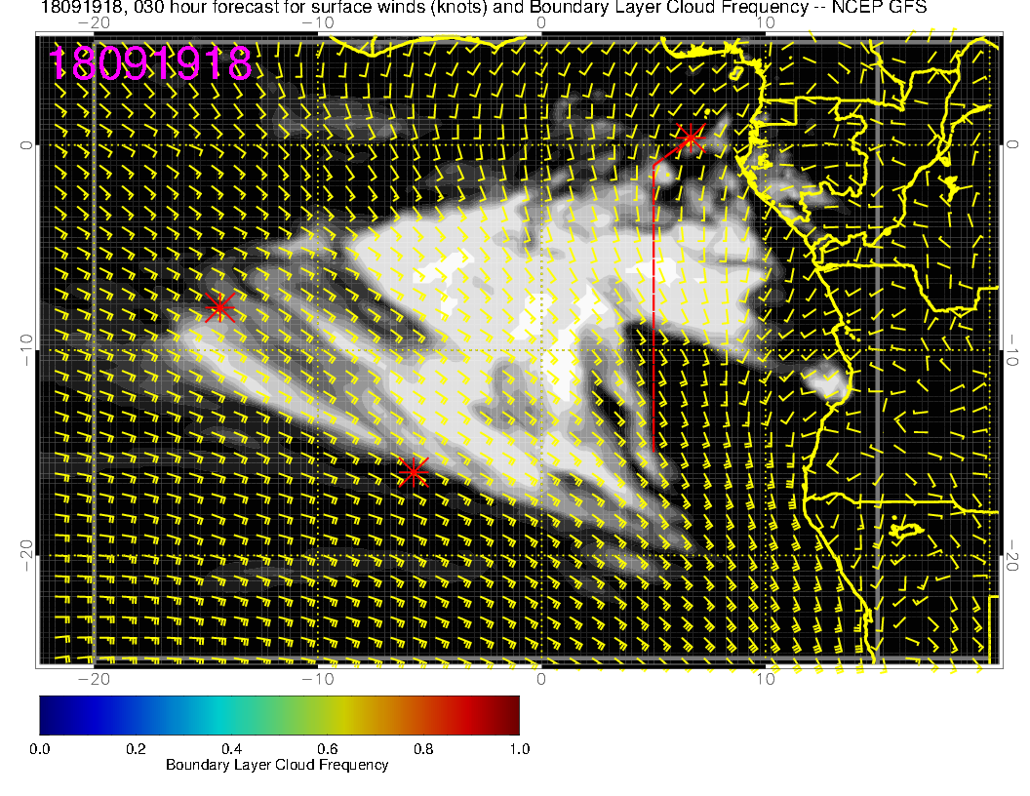Click the 0 latitude label on left axis
This screenshot has height=796, width=1030.
28,145
